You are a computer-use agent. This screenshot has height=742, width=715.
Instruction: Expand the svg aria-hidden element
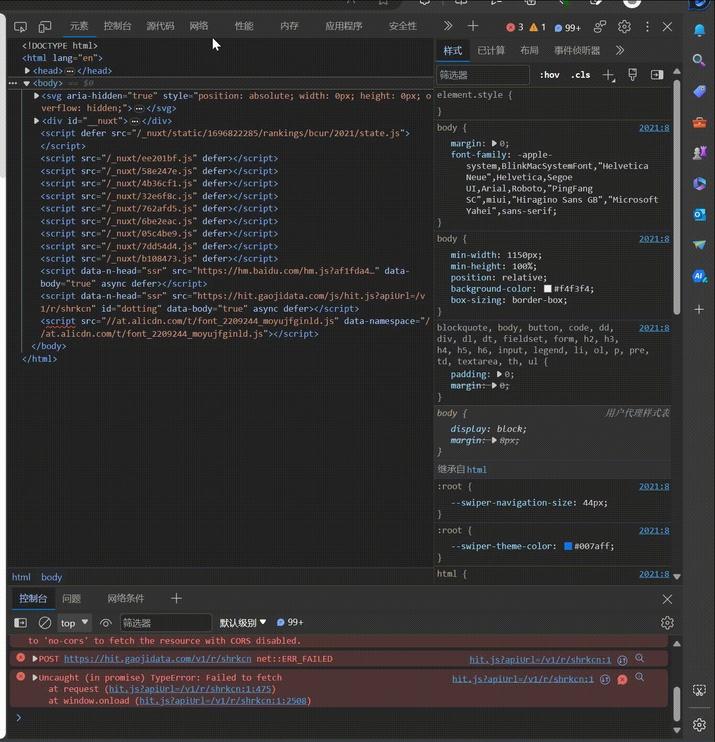click(x=36, y=96)
